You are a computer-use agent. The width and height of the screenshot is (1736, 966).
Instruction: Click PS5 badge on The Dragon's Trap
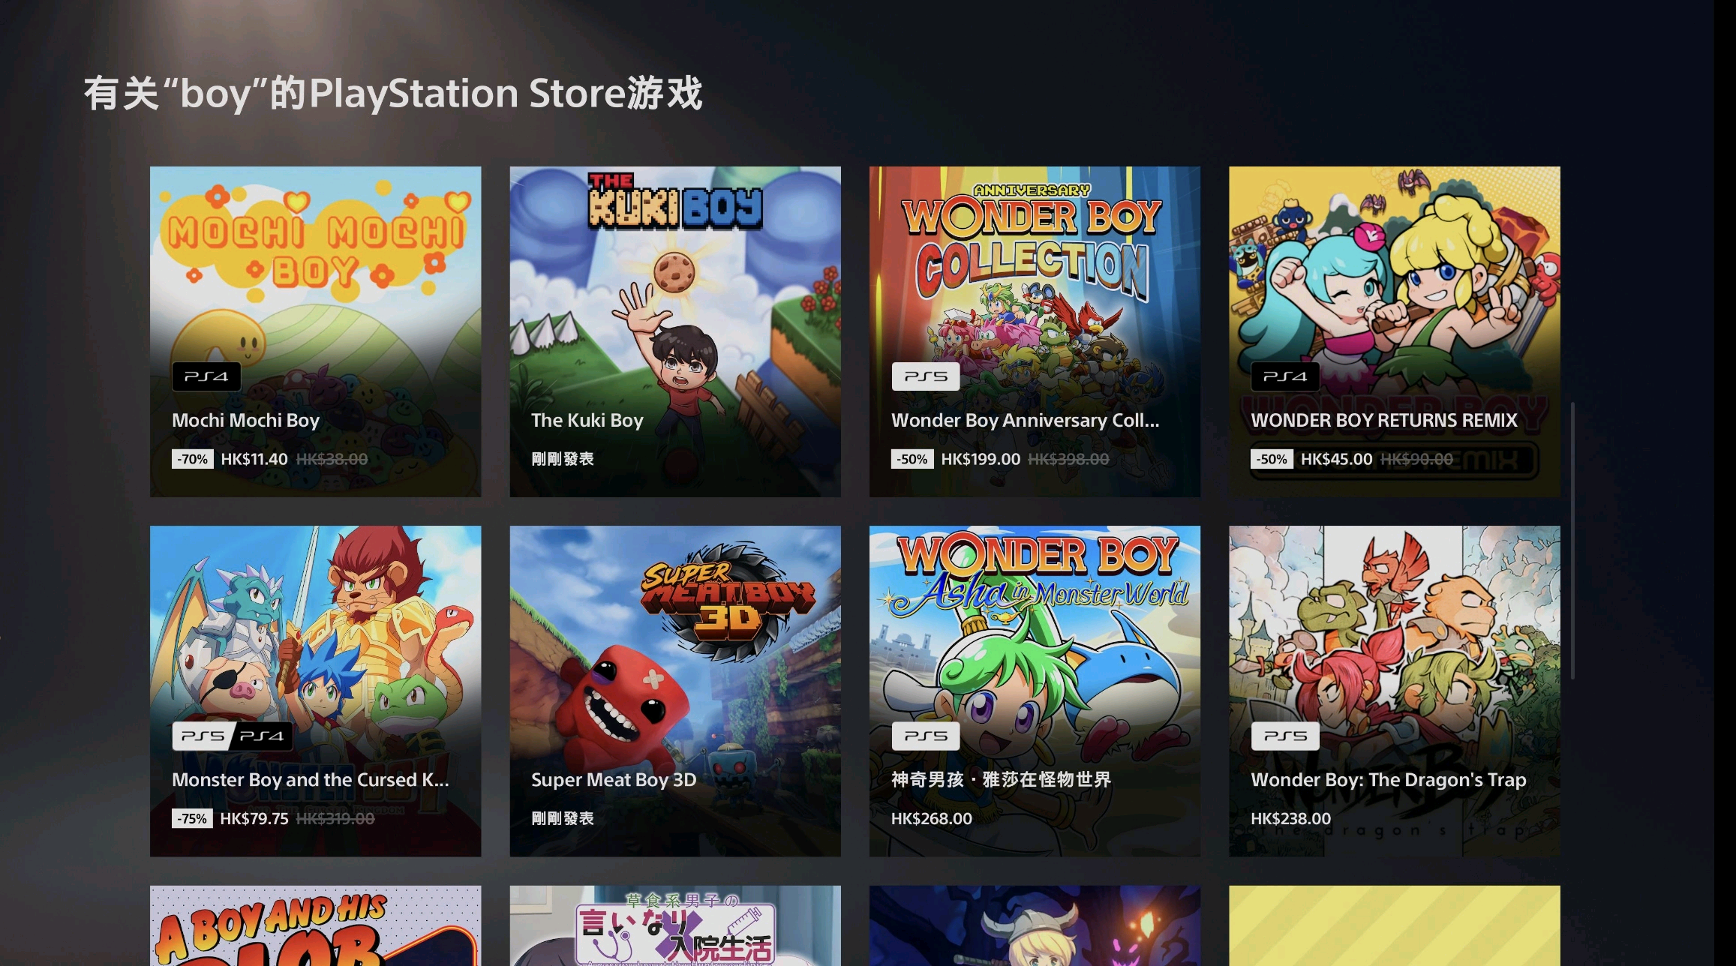point(1285,736)
